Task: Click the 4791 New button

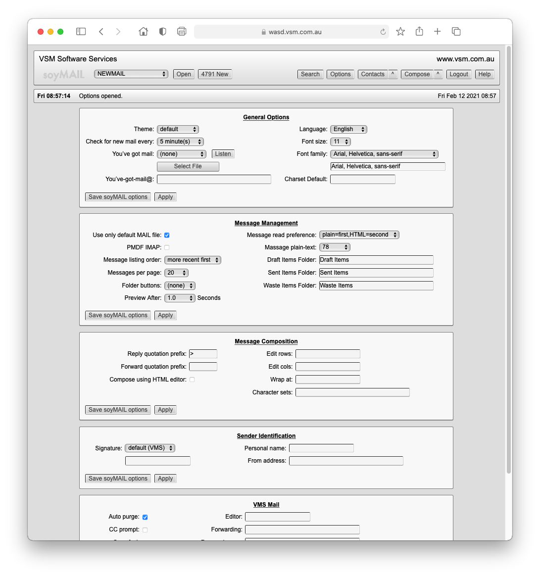Action: (x=215, y=74)
